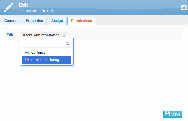Click empty space in the Edit permission row

(125, 35)
